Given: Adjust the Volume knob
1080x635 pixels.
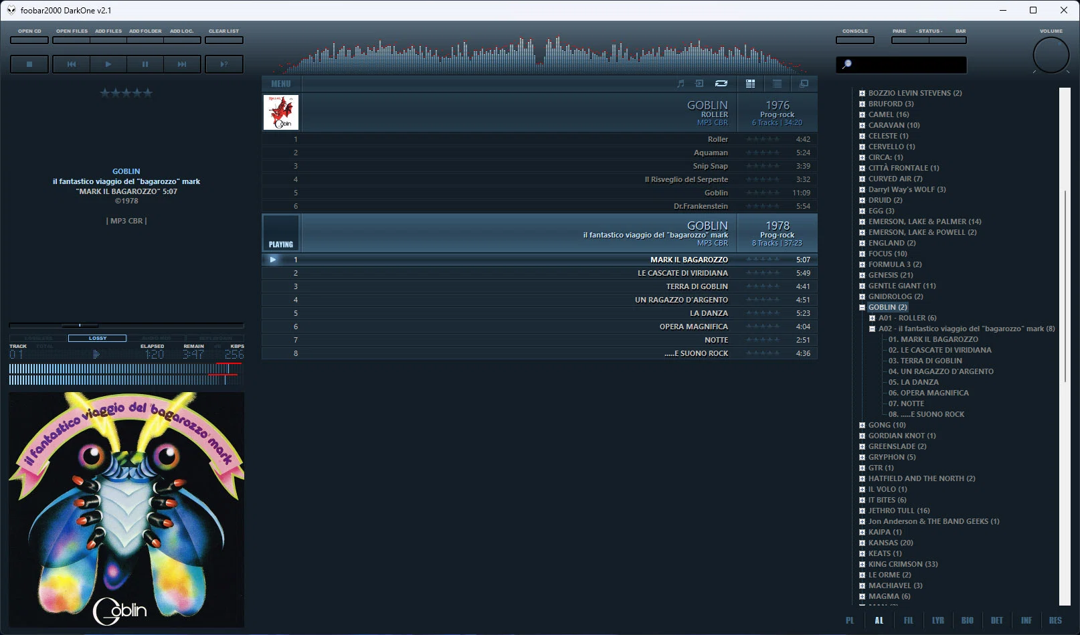Looking at the screenshot, I should pyautogui.click(x=1051, y=56).
